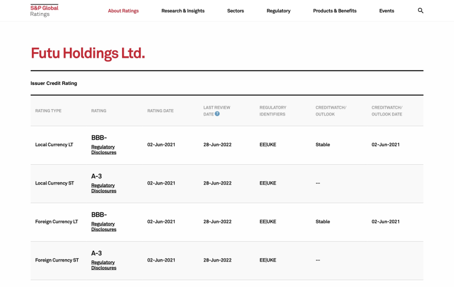Click the Rating Date column header
This screenshot has height=287, width=454.
coord(161,111)
